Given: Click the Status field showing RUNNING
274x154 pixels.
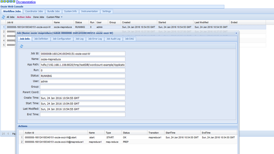Looking at the screenshot, I should 83,76.
